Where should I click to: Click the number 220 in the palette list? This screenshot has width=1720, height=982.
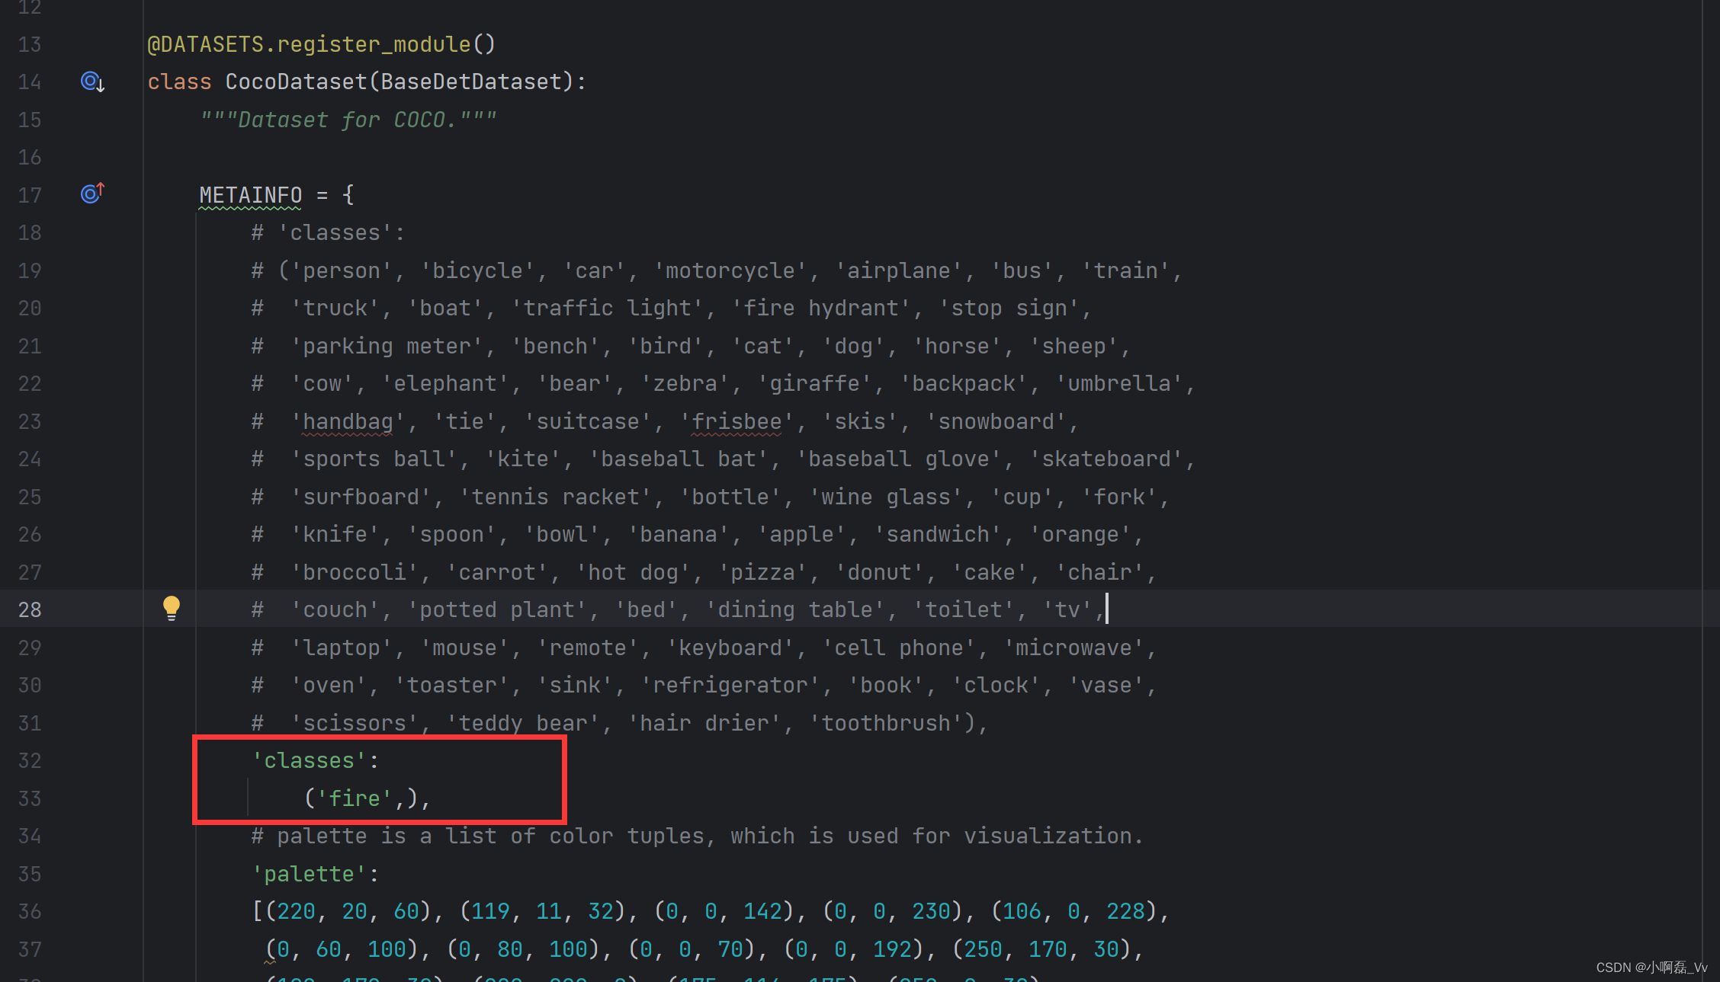[x=296, y=911]
